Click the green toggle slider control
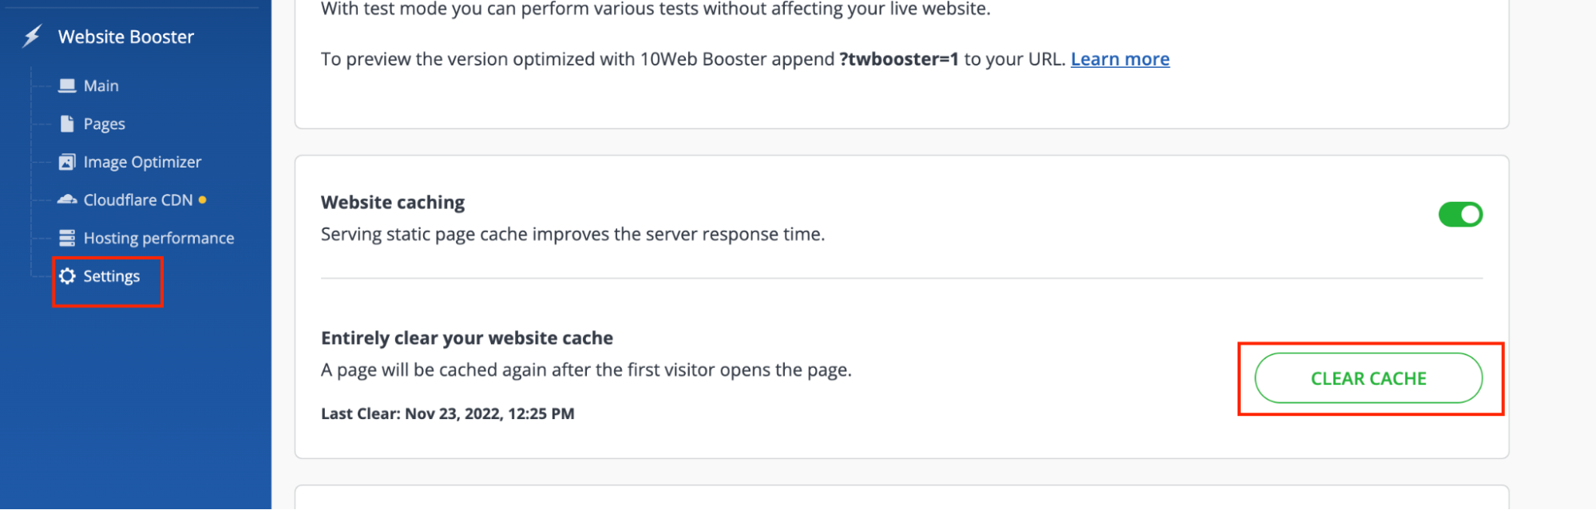The image size is (1596, 510). point(1460,214)
